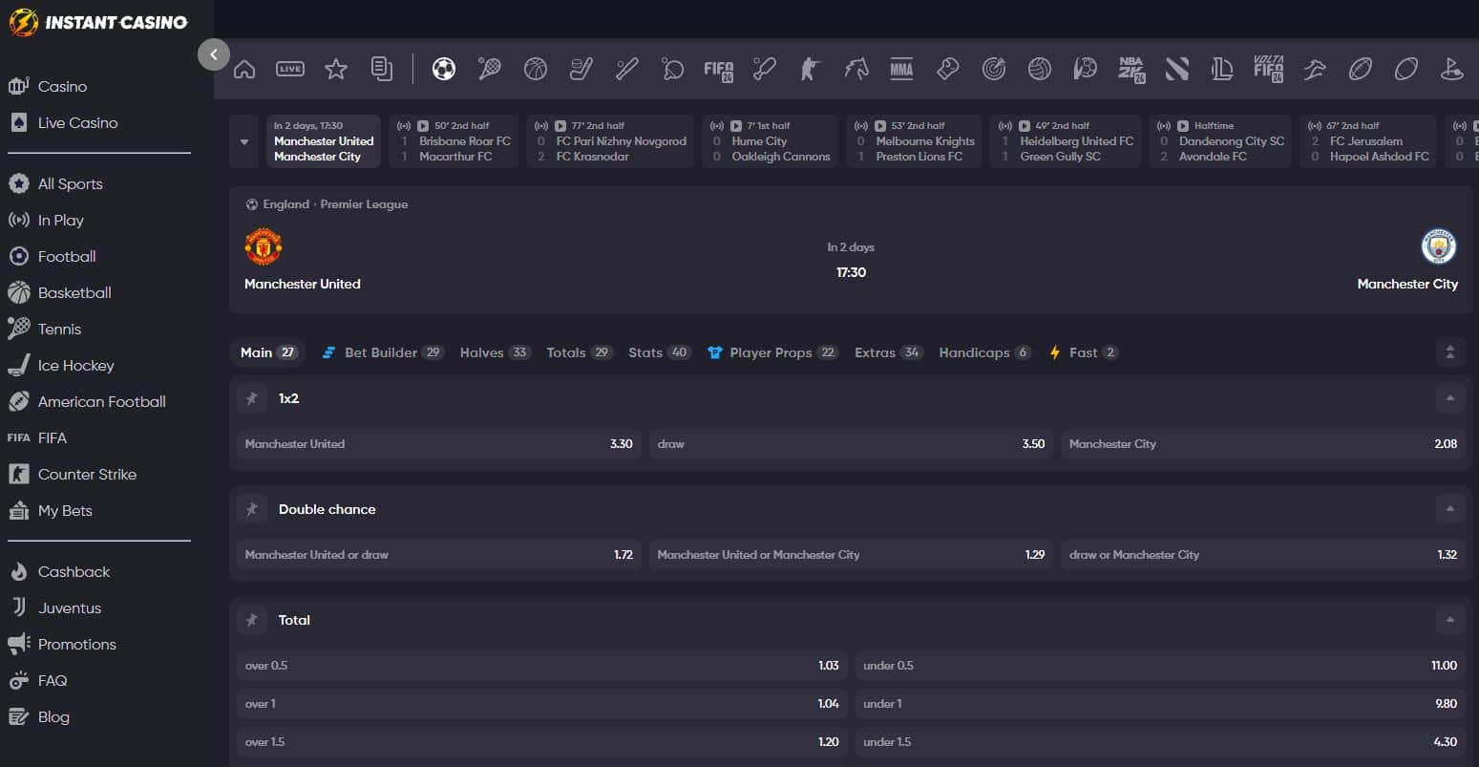The height and width of the screenshot is (767, 1479).
Task: Collapse the Total market section
Action: pyautogui.click(x=1449, y=620)
